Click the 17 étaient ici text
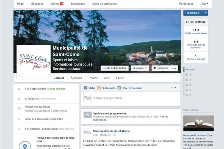224x149 pixels. [x=31, y=99]
